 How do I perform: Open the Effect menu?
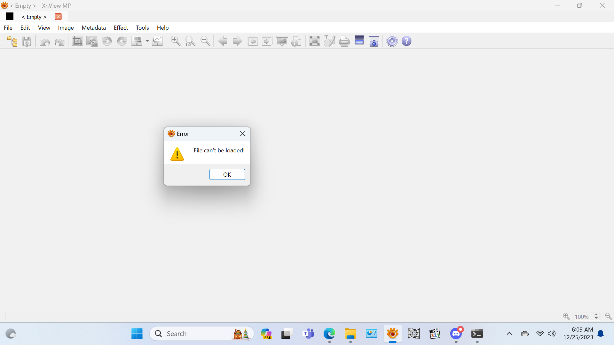[x=121, y=28]
